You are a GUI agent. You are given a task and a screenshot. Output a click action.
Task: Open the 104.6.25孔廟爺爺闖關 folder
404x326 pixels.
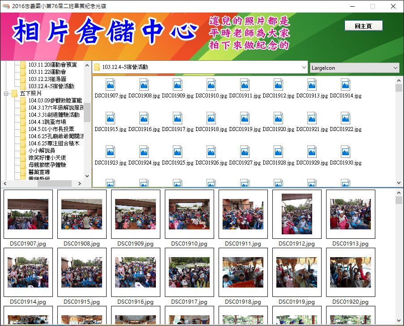pos(56,136)
